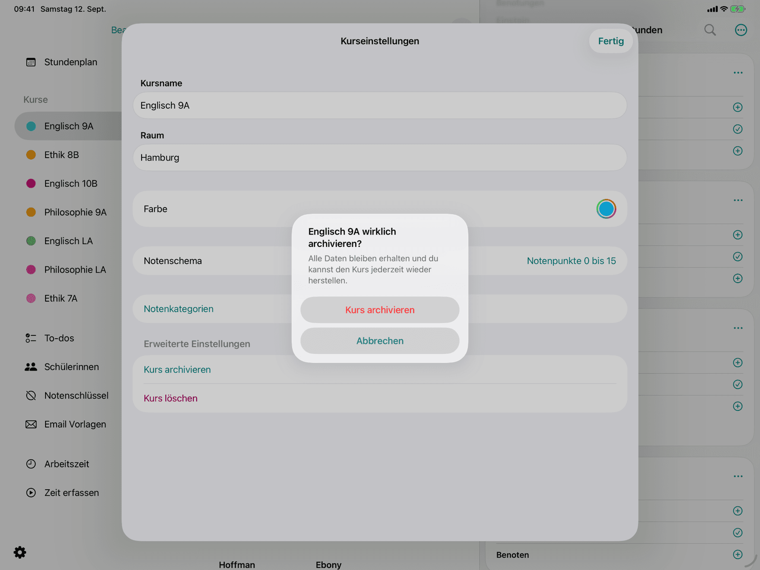Click the Wi-Fi indicator in the status bar

[x=724, y=9]
